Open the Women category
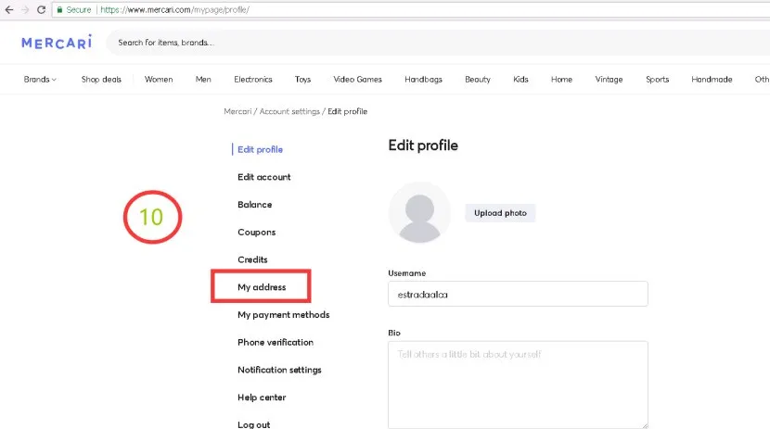Image resolution: width=770 pixels, height=429 pixels. coord(159,80)
